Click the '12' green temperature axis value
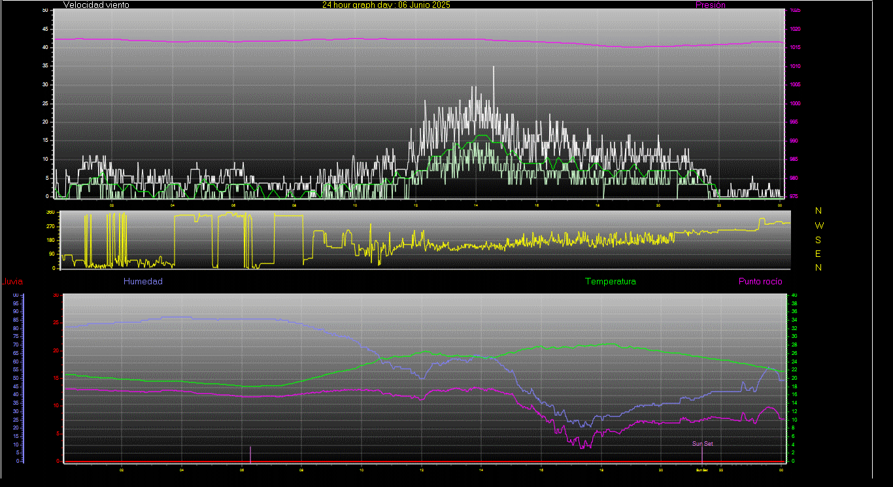This screenshot has height=487, width=893. (x=794, y=412)
